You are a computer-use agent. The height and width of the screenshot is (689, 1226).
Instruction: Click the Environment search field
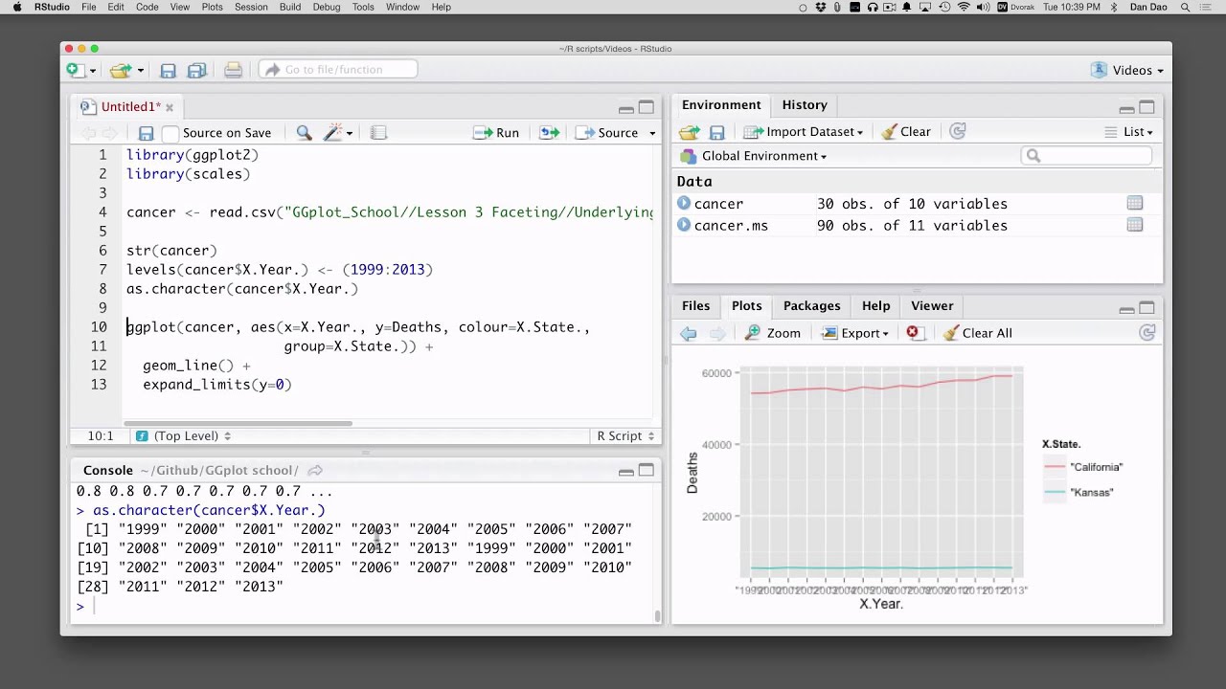tap(1087, 155)
